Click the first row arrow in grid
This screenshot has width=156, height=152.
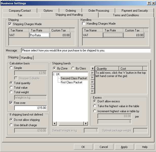(x=93, y=73)
